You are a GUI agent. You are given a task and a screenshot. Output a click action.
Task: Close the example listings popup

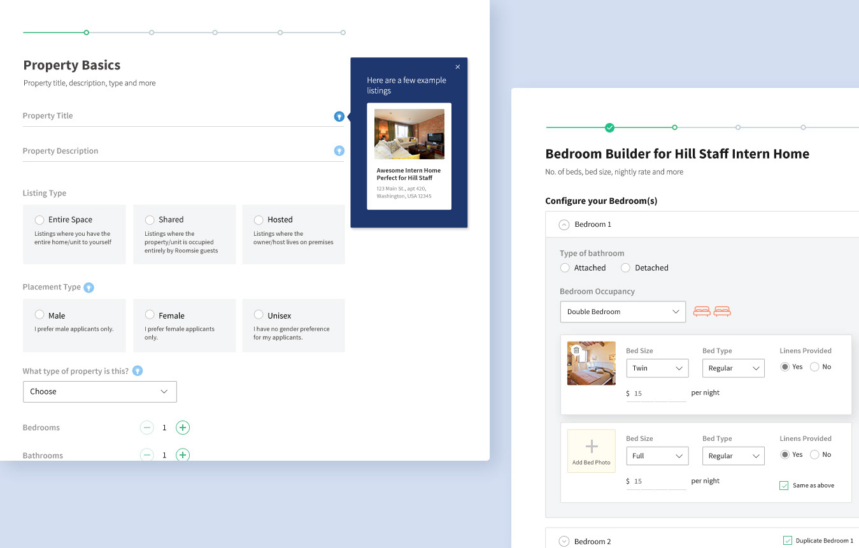click(457, 67)
